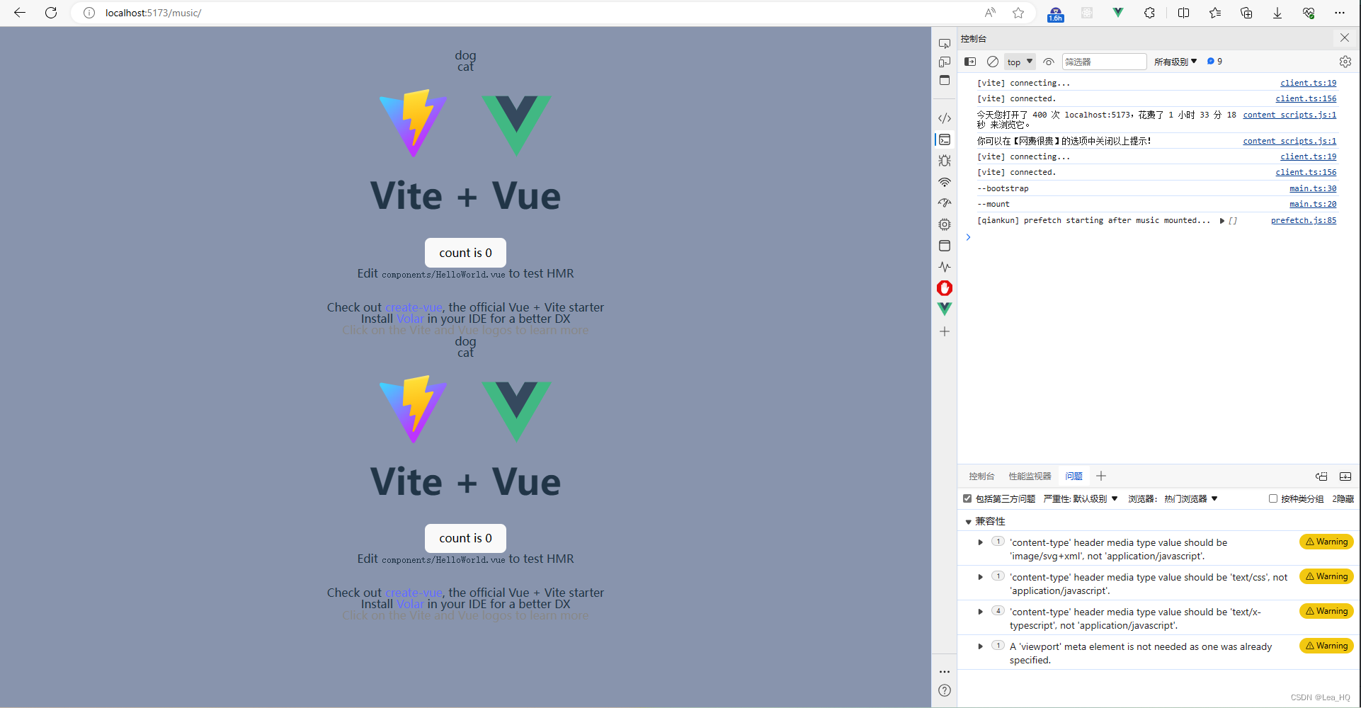Viewport: 1361px width, 708px height.
Task: Toggle split screen view
Action: [x=1183, y=13]
